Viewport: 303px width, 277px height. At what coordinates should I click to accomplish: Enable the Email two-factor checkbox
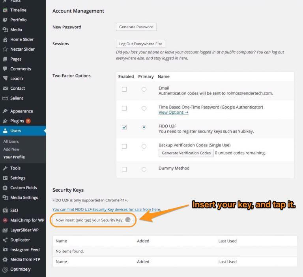[x=124, y=89]
